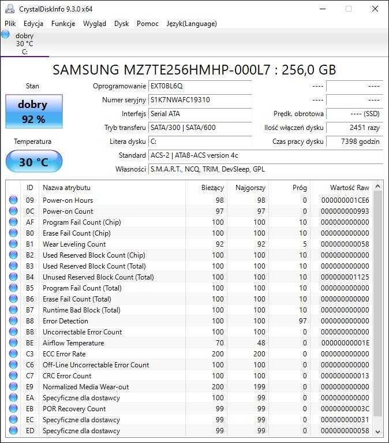Click the status orb for row ED
389x443 pixels.
click(x=13, y=430)
